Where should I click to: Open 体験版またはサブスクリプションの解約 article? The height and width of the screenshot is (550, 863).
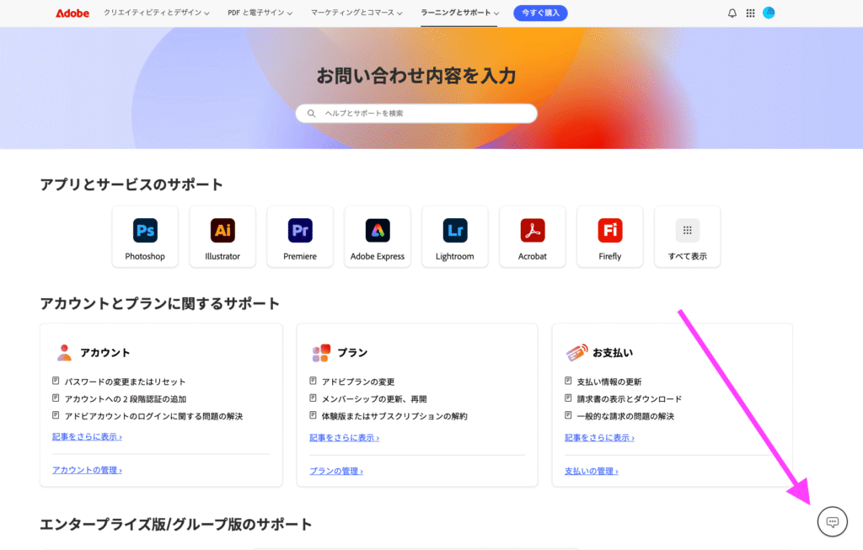click(394, 416)
